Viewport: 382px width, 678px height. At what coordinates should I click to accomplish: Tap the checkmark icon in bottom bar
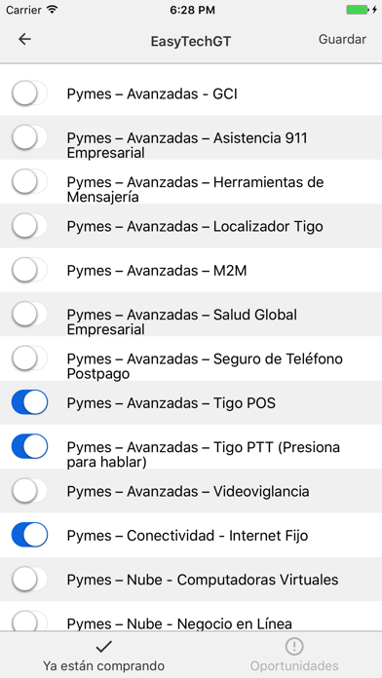[x=104, y=647]
